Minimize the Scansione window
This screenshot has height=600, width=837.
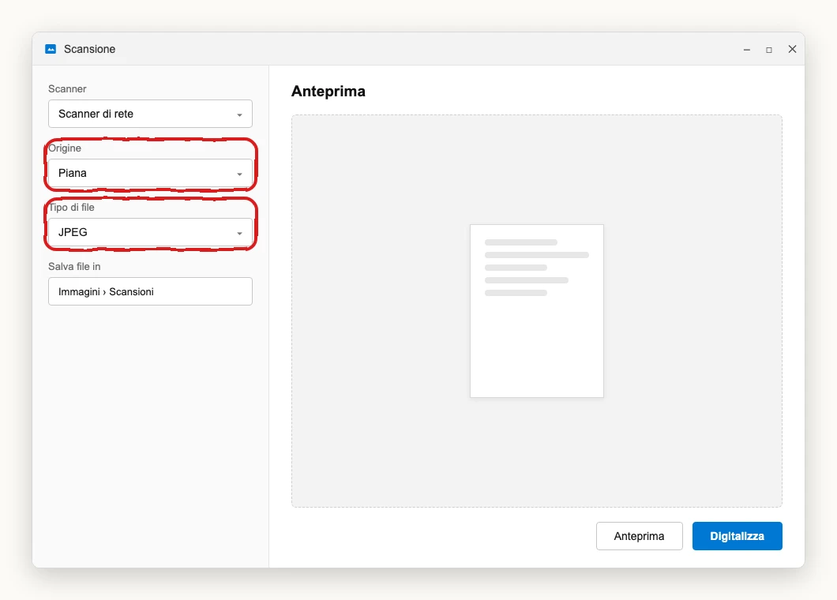(x=747, y=50)
